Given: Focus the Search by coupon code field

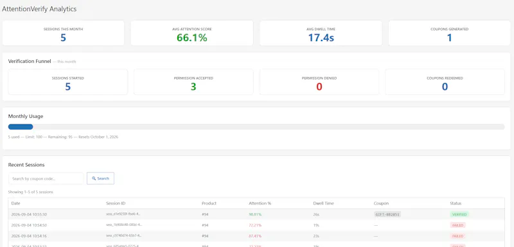Looking at the screenshot, I should [46, 178].
